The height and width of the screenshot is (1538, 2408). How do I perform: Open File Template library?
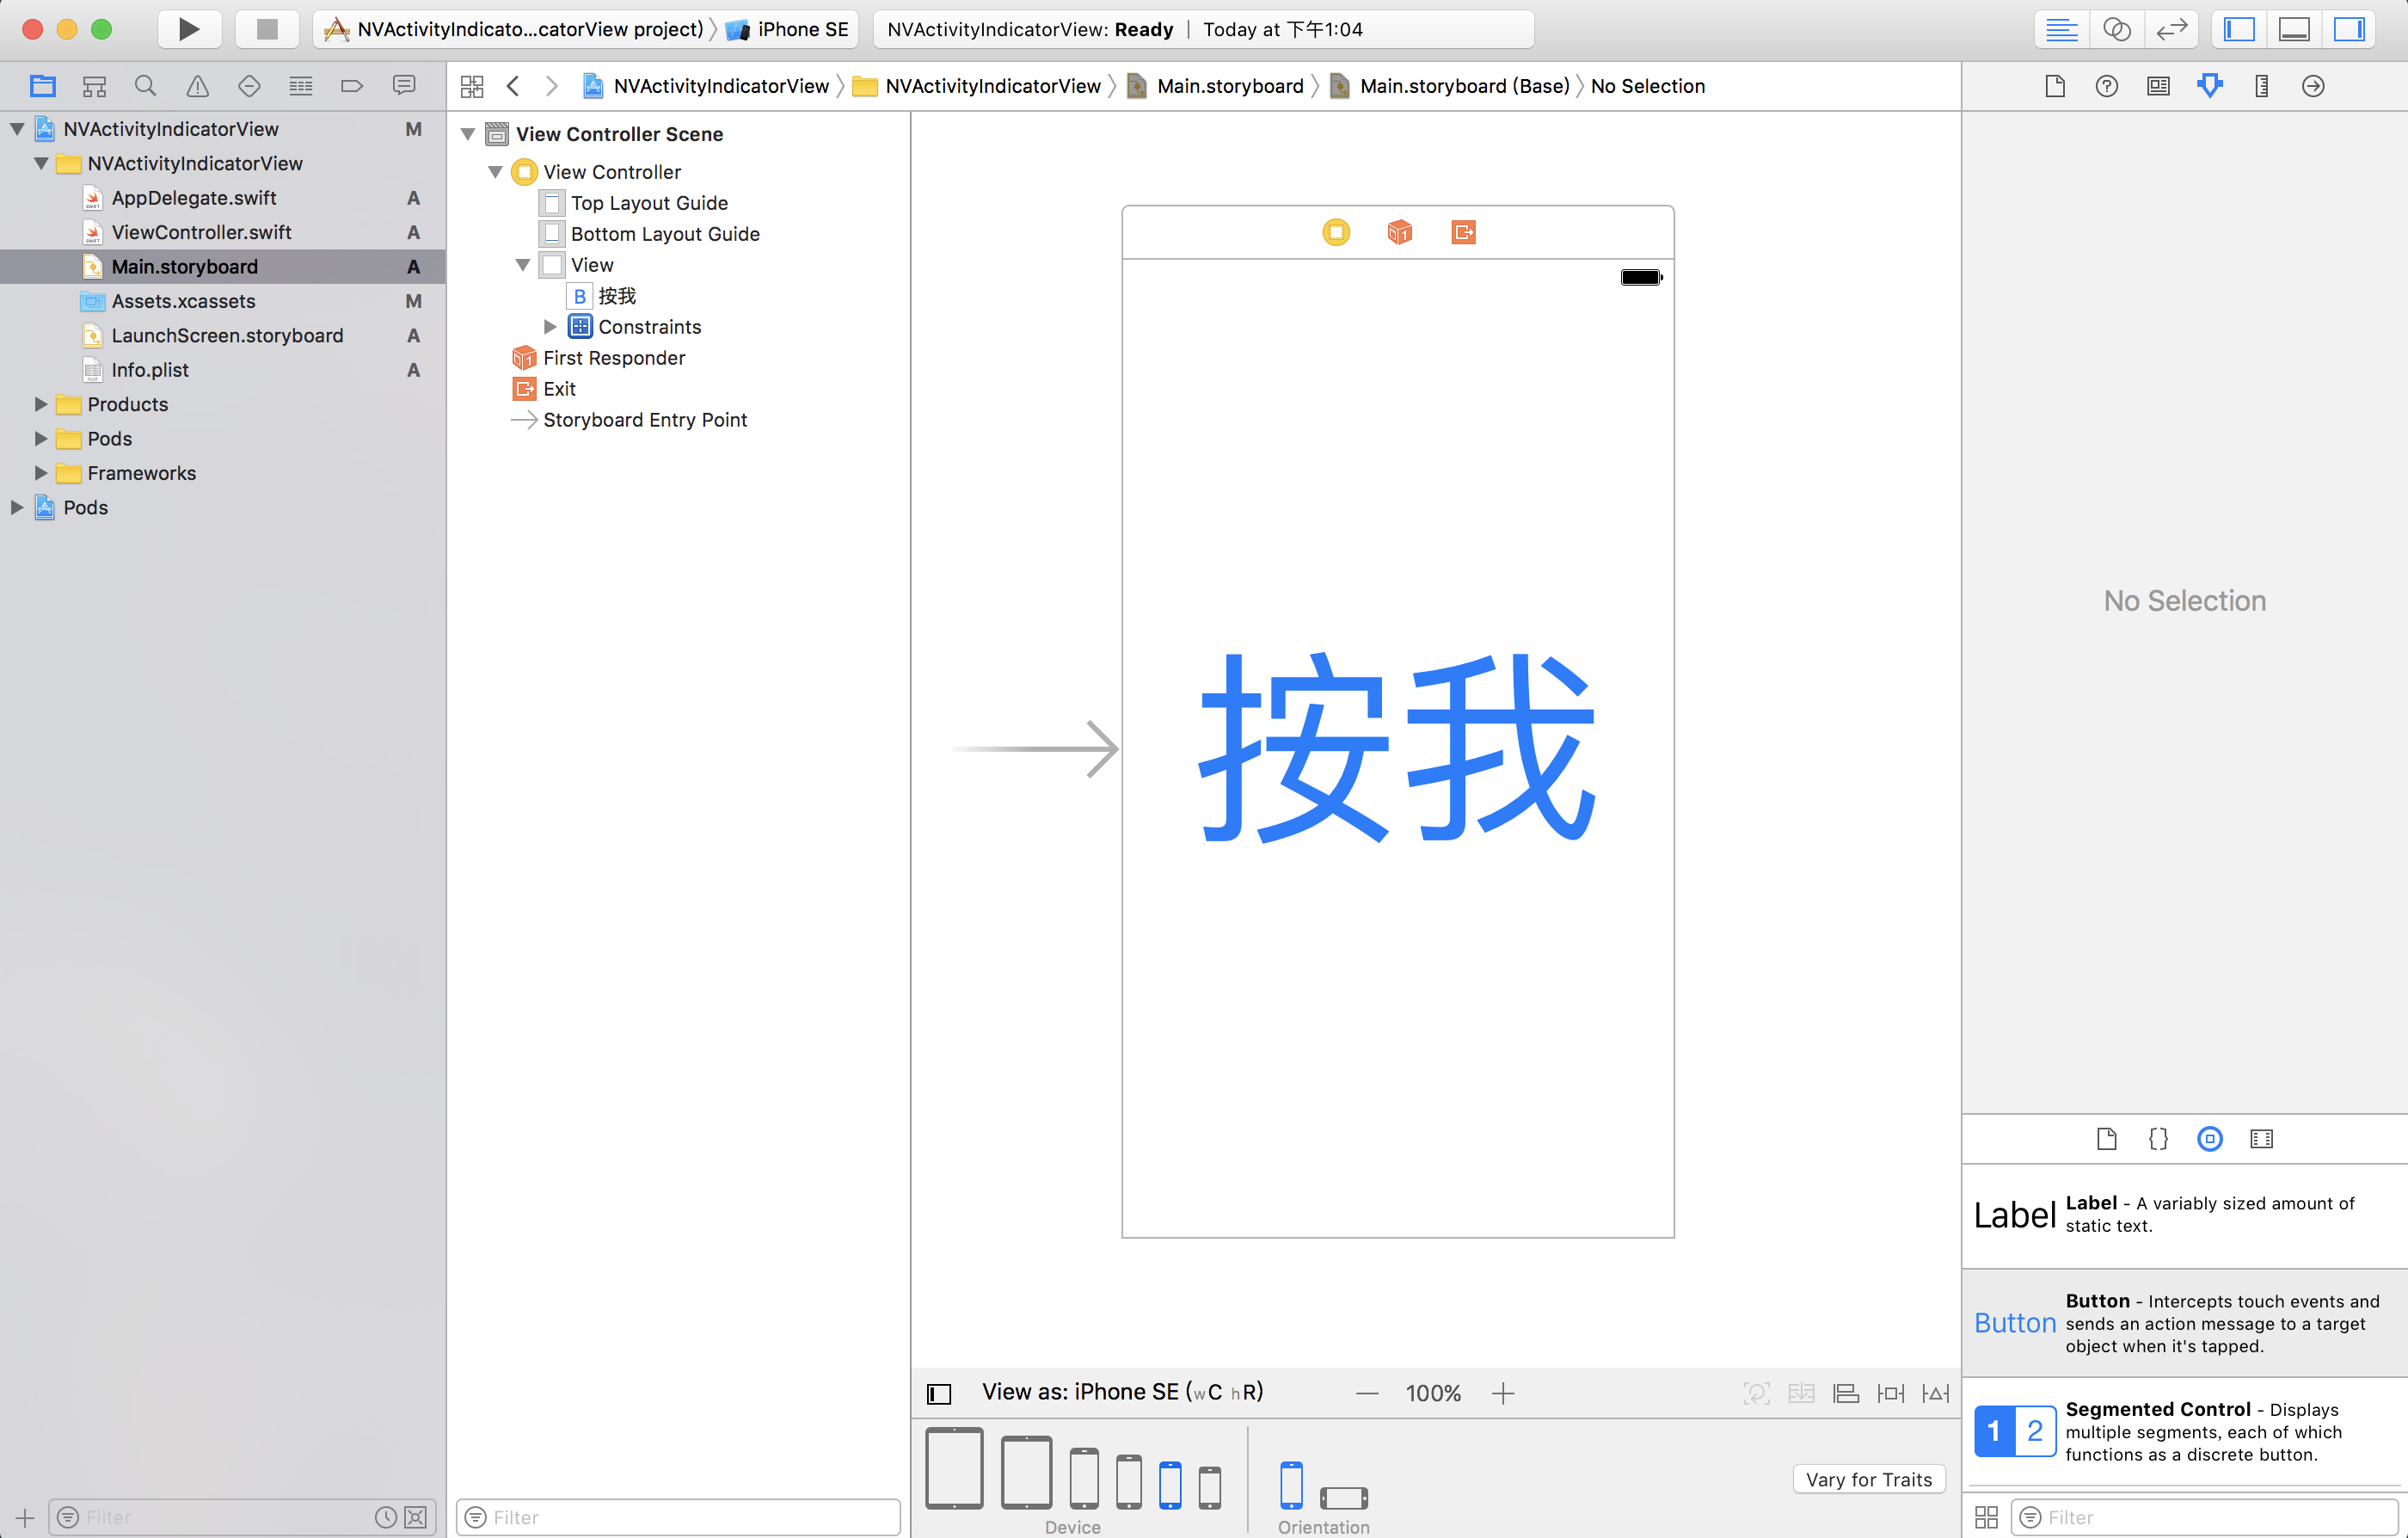2107,1139
